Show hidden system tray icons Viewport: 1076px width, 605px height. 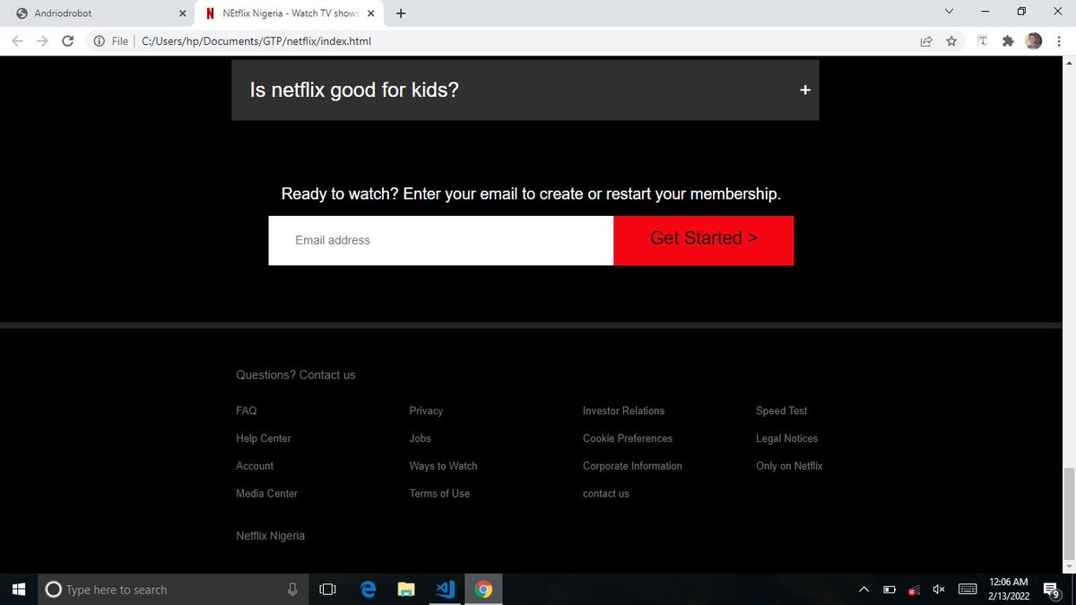[863, 589]
